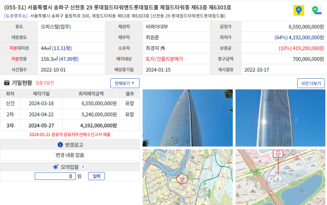Click the 사진 더보기 button
Viewport: 327px width, 205px height.
[x=311, y=83]
